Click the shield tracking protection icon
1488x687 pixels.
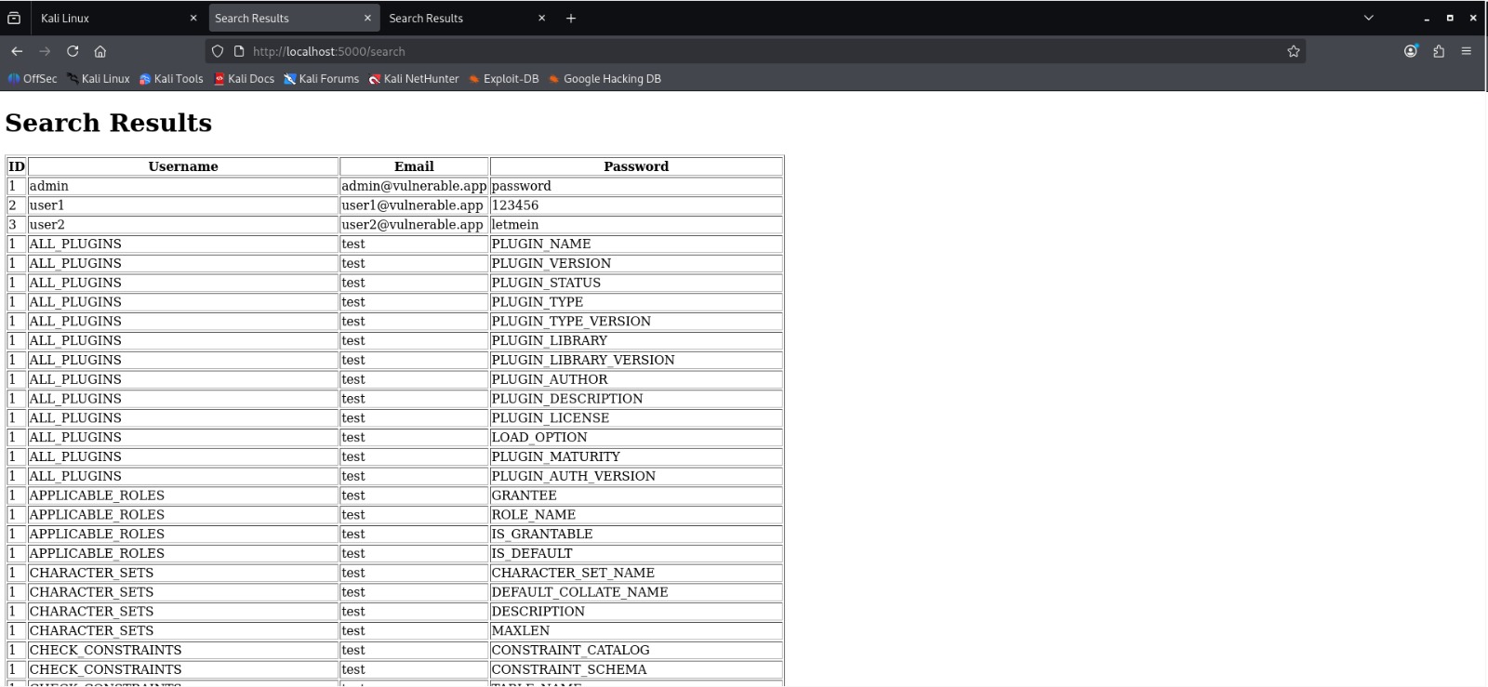point(218,51)
